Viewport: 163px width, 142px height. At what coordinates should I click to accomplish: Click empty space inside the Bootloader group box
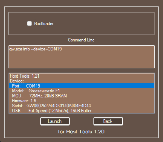coord(104,23)
